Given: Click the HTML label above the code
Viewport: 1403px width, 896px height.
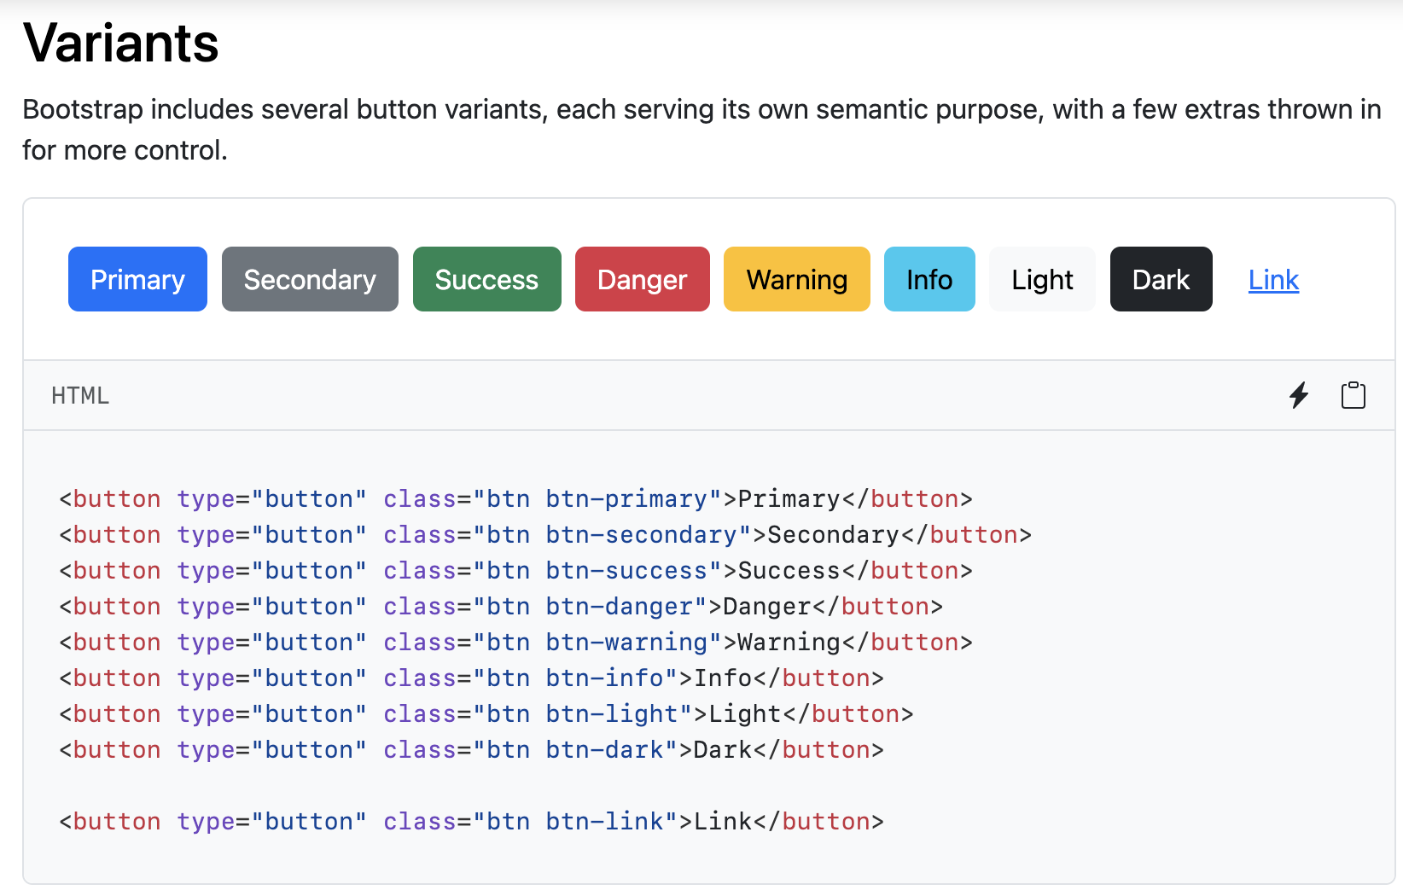Looking at the screenshot, I should tap(80, 396).
